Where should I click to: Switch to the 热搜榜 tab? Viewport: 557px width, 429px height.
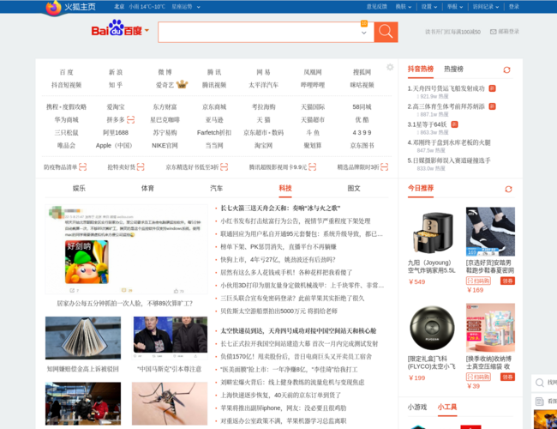tap(453, 69)
